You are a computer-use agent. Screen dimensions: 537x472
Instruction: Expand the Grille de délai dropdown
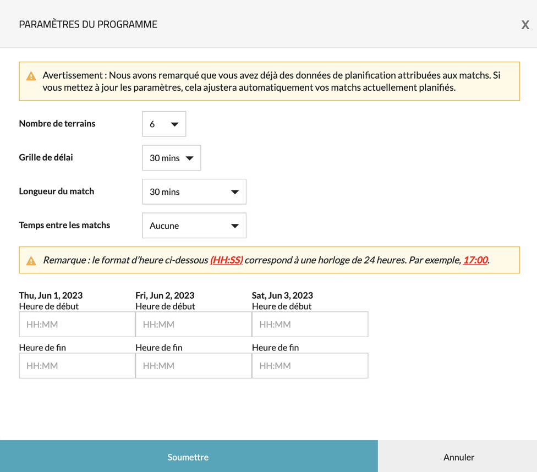(171, 158)
